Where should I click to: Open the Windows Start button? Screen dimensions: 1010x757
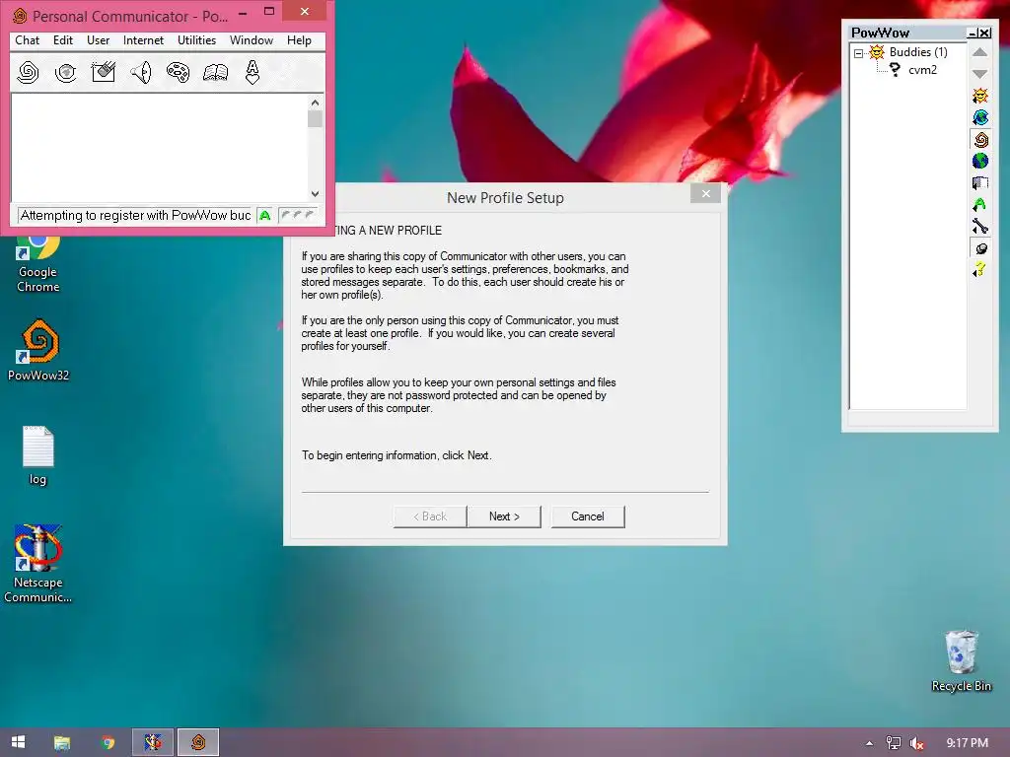click(18, 742)
